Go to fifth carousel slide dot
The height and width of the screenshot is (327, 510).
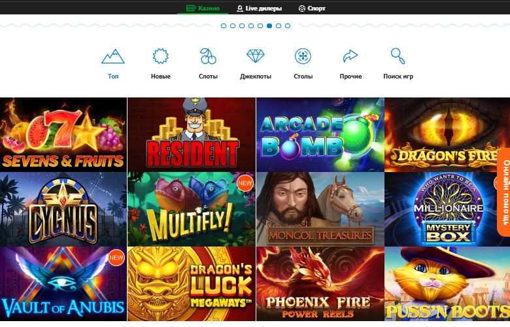pyautogui.click(x=260, y=26)
